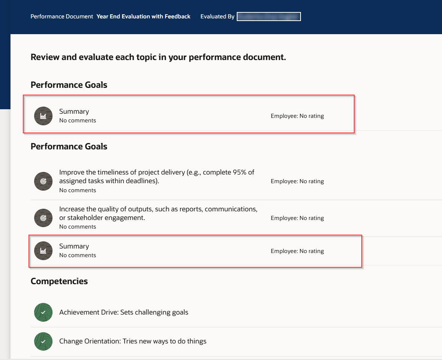The height and width of the screenshot is (360, 442).
Task: Open the Increase the quality of outputs goal
Action: point(158,213)
